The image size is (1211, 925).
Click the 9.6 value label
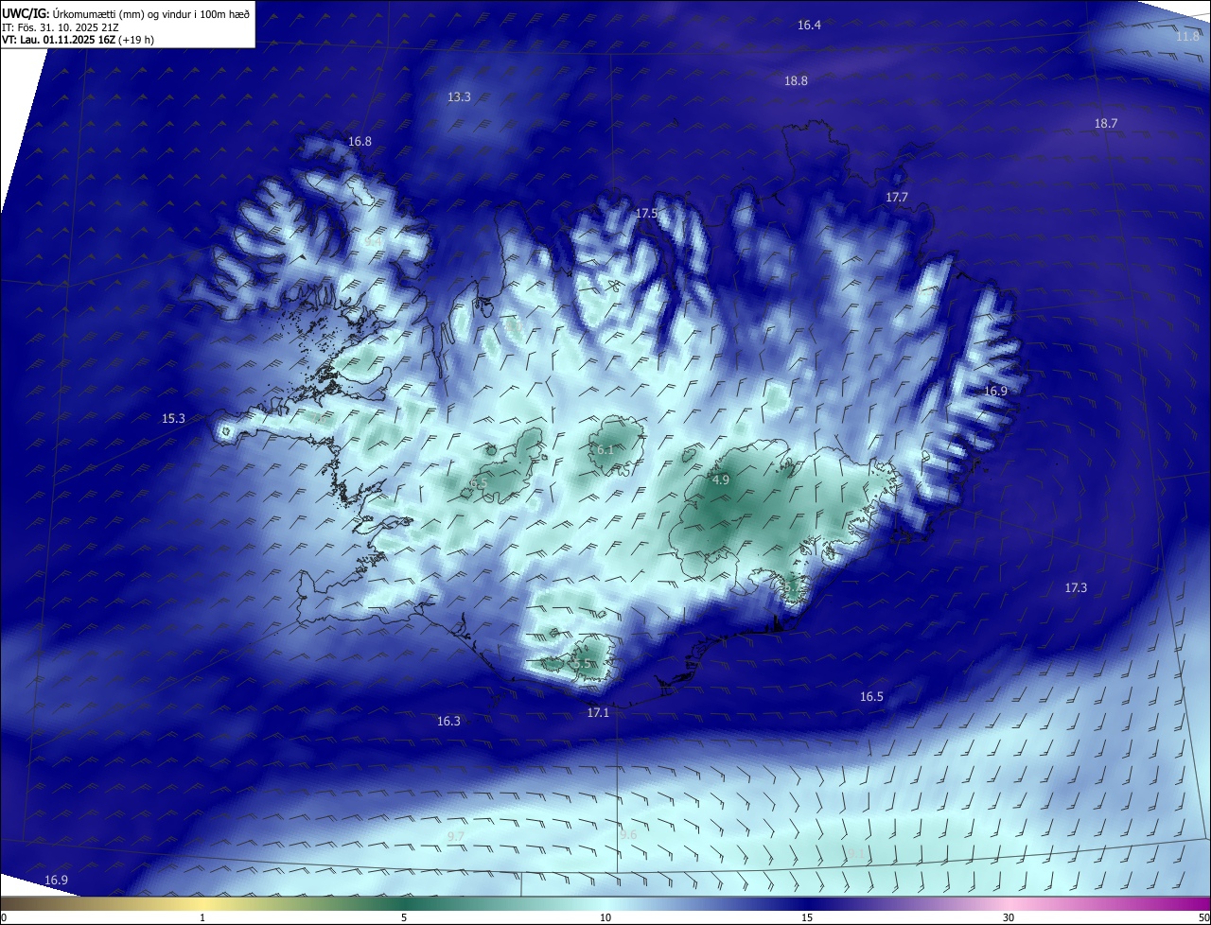[x=628, y=835]
